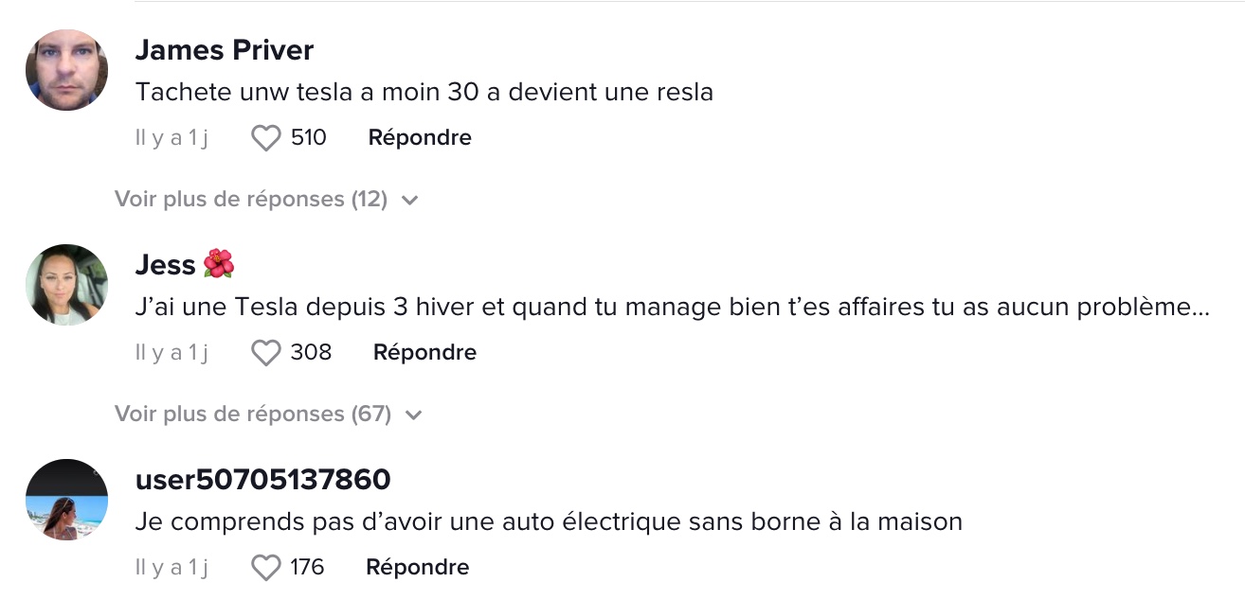Open Jess's avatar photo
The image size is (1245, 600).
coord(66,285)
